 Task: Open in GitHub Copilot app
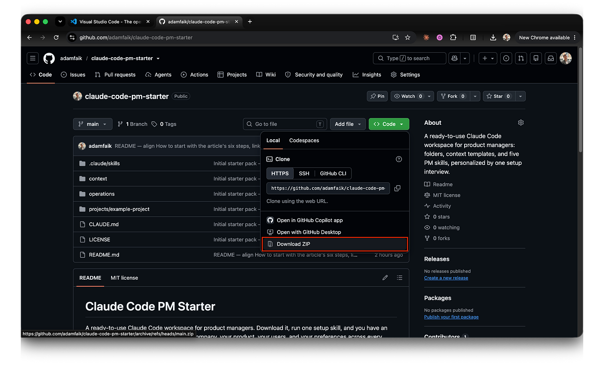pyautogui.click(x=335, y=220)
